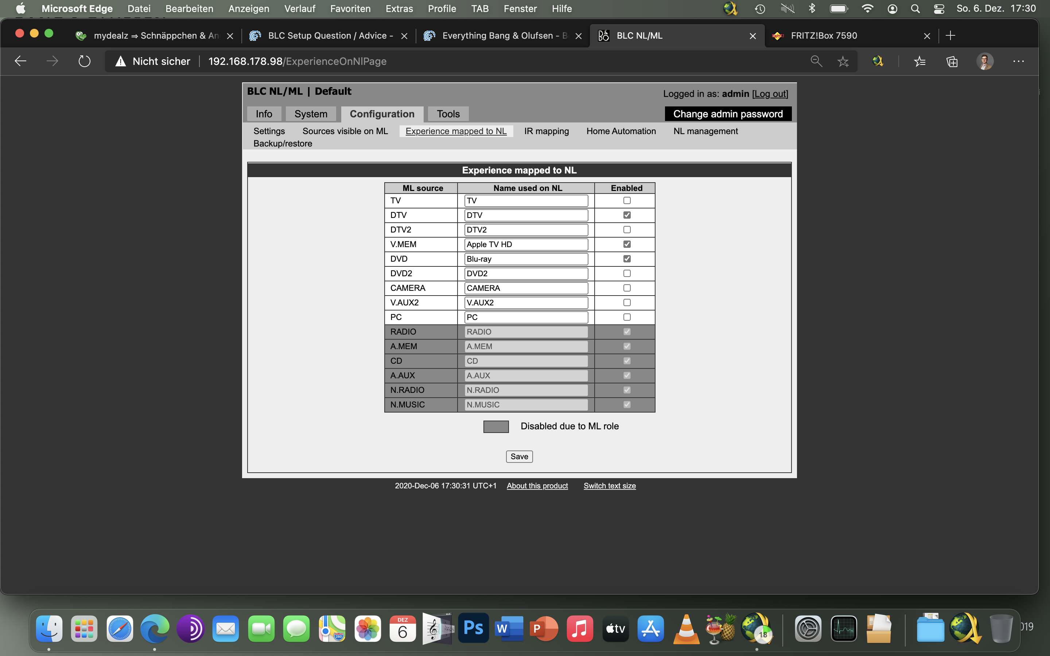Enable the CAMERA source checkbox

click(626, 288)
